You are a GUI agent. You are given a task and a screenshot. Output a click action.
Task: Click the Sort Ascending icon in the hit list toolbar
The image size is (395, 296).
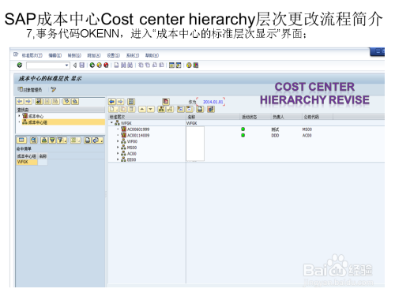click(x=44, y=140)
